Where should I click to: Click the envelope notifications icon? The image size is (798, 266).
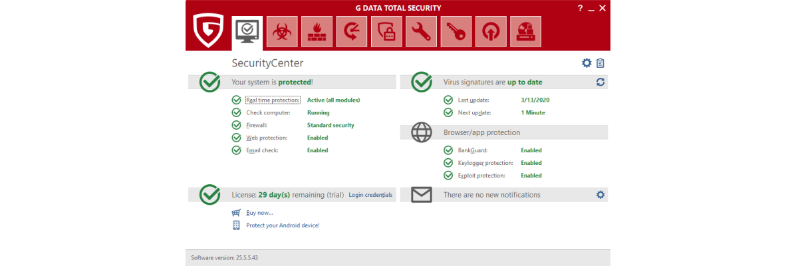(422, 195)
